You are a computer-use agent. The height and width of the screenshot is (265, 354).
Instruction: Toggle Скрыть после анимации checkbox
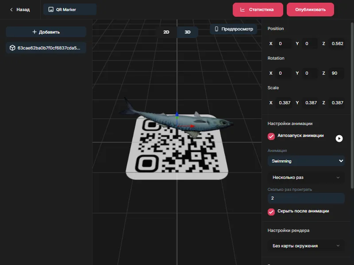[271, 212]
